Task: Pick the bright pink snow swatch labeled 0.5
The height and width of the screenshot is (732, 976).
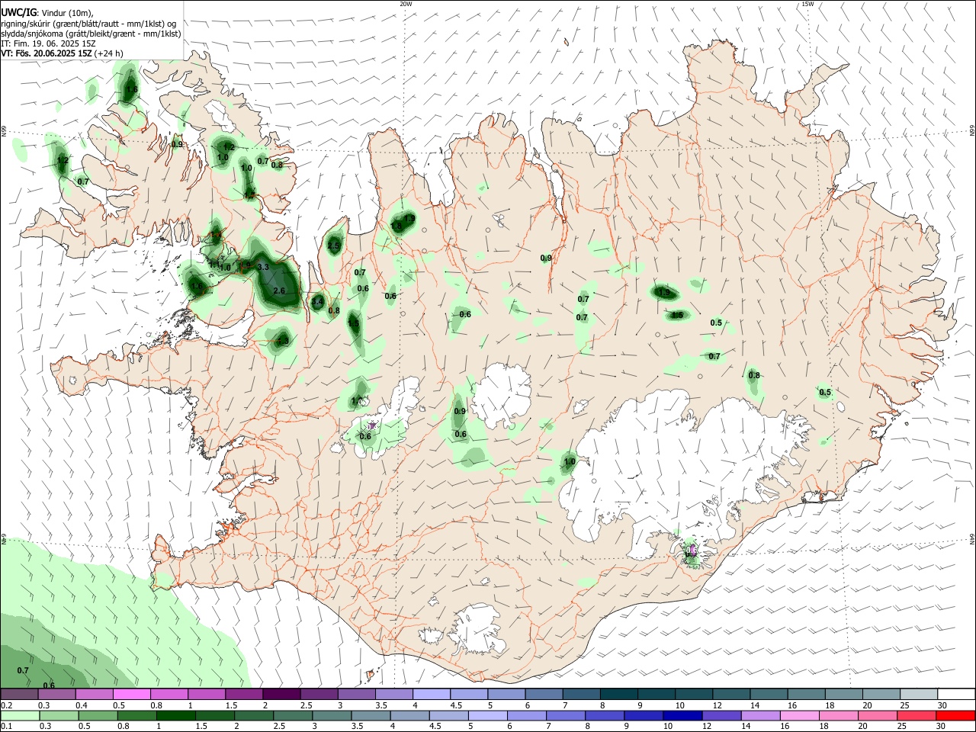Action: (131, 695)
